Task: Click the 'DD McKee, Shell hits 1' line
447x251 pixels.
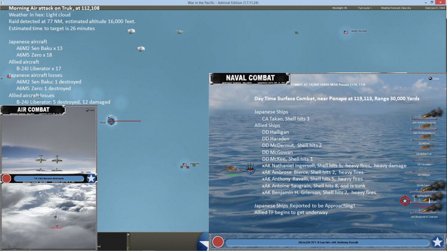Action: coord(288,159)
